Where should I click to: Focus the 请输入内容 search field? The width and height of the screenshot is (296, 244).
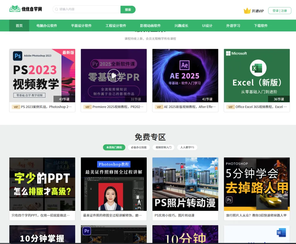87,9
